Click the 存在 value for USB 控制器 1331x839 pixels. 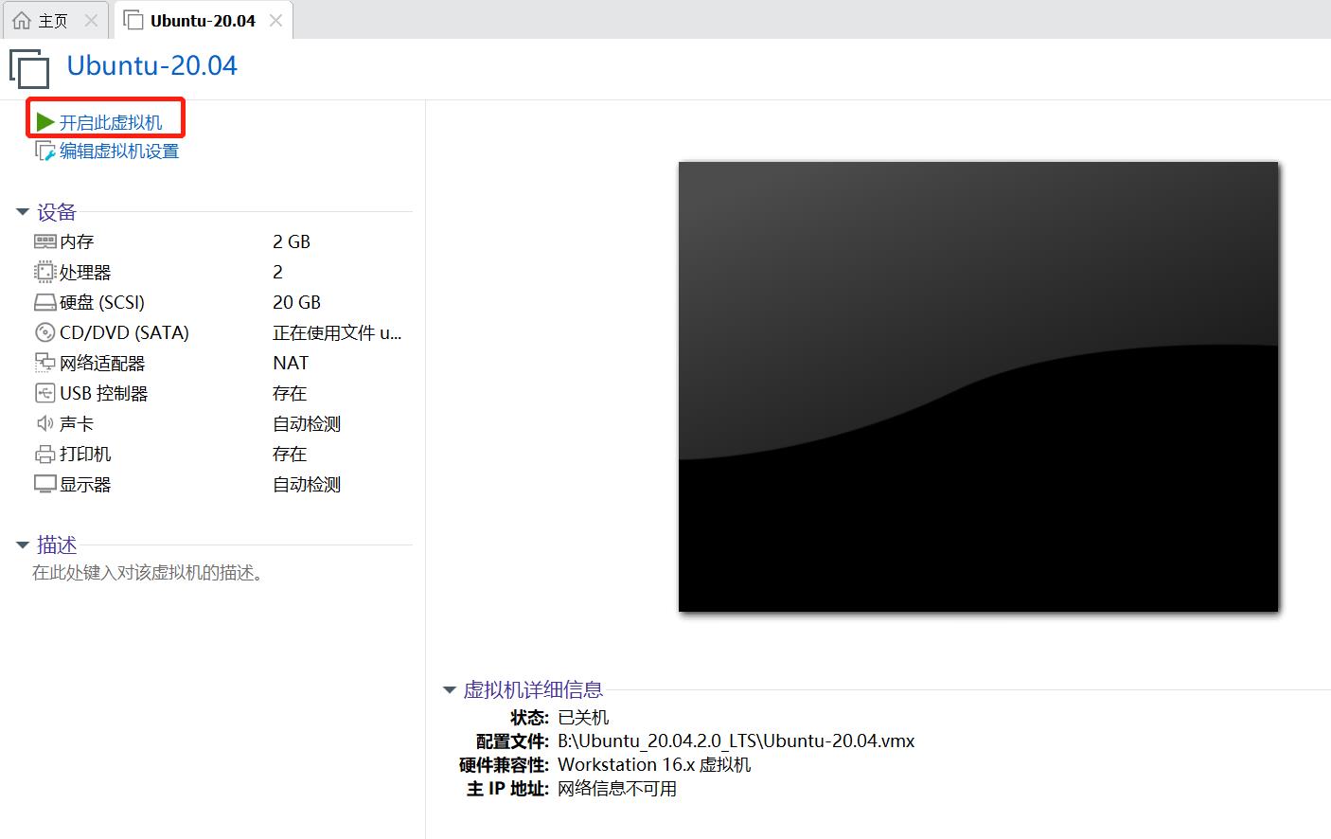[x=290, y=393]
